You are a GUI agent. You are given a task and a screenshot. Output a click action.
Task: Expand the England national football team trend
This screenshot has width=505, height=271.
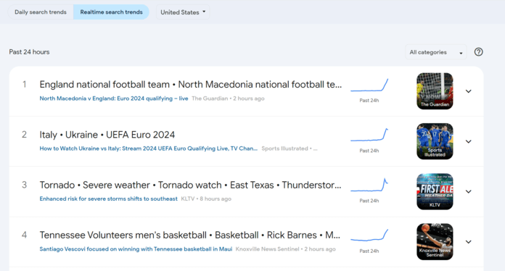468,91
